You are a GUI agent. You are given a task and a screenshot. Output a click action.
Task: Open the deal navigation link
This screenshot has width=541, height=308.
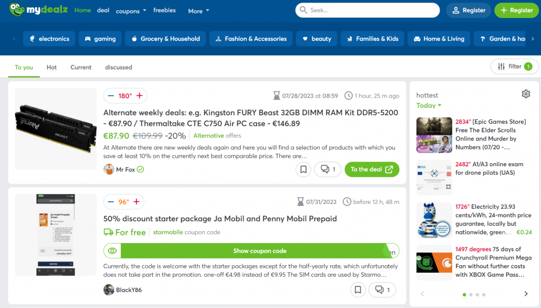[x=103, y=11]
